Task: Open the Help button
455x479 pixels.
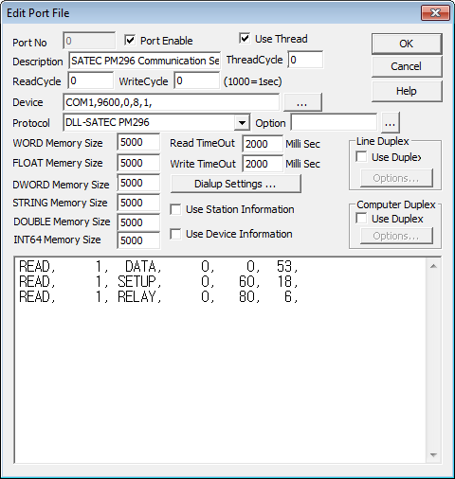Action: 407,91
